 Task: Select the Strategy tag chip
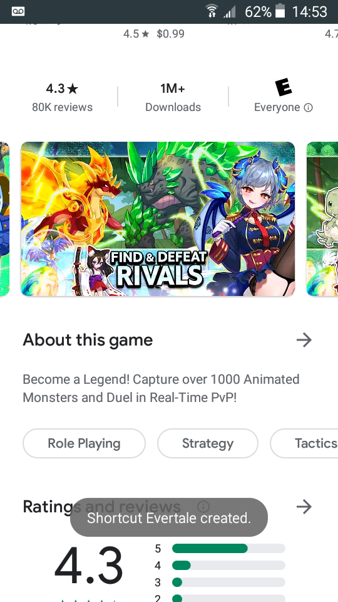(208, 443)
